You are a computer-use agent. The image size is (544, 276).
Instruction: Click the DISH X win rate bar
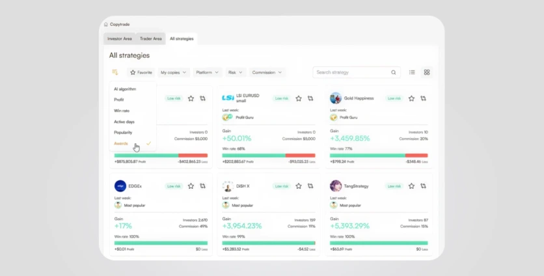[269, 243]
